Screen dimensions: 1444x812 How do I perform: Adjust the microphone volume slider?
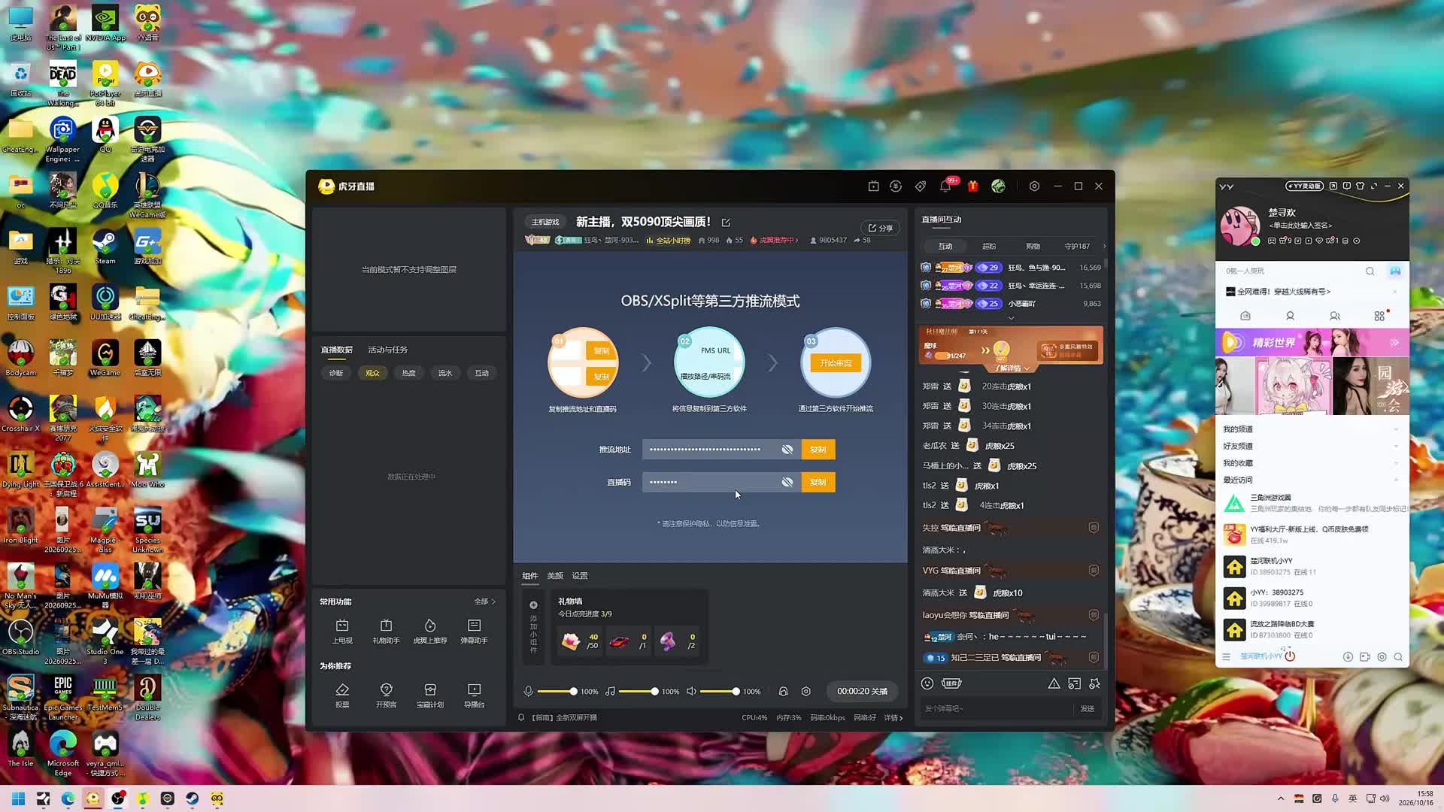(557, 692)
